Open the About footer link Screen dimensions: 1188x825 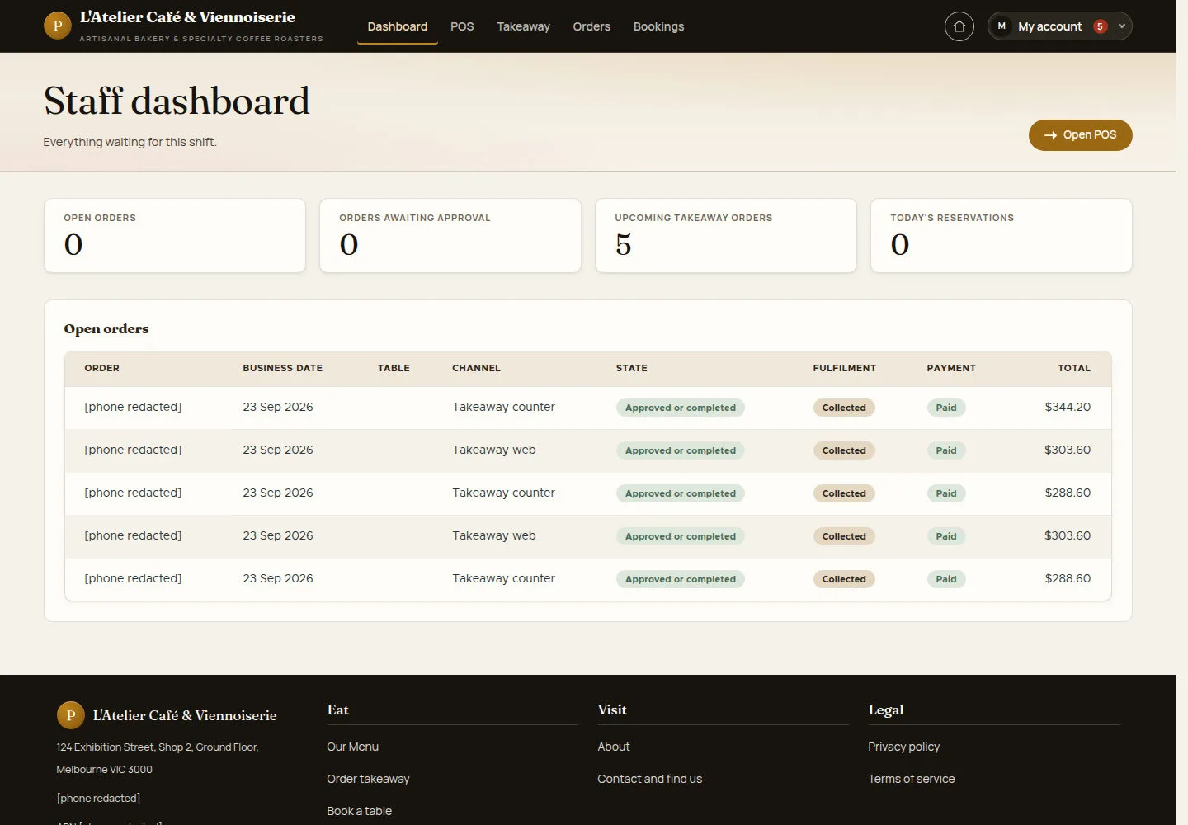614,747
